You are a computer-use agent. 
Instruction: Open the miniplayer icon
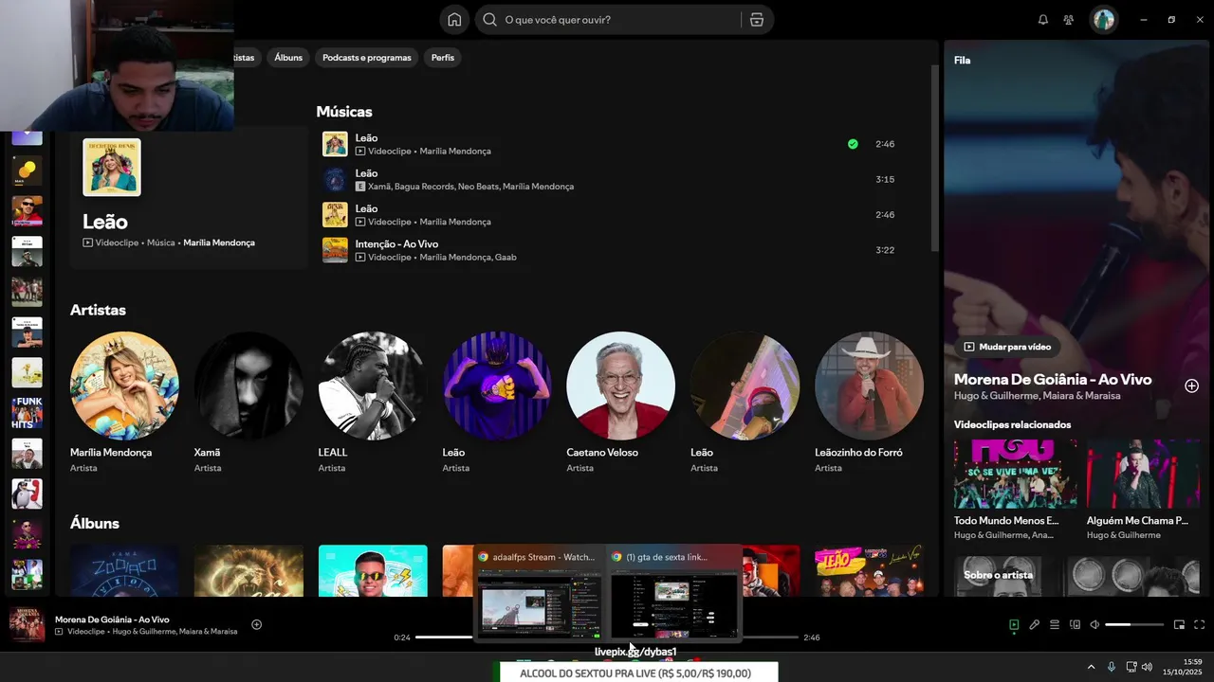pyautogui.click(x=1179, y=624)
